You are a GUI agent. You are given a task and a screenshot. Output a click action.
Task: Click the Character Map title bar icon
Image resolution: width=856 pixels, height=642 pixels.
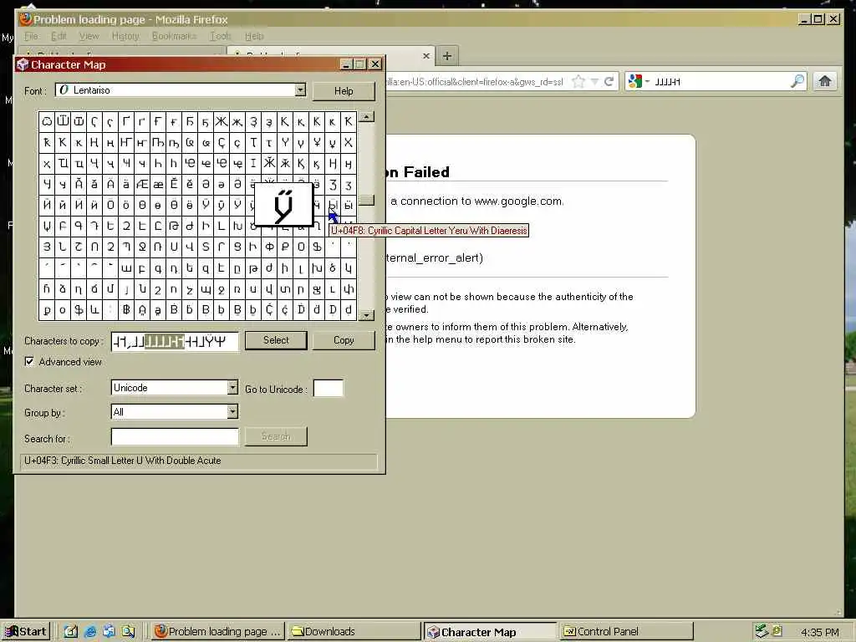[x=23, y=64]
